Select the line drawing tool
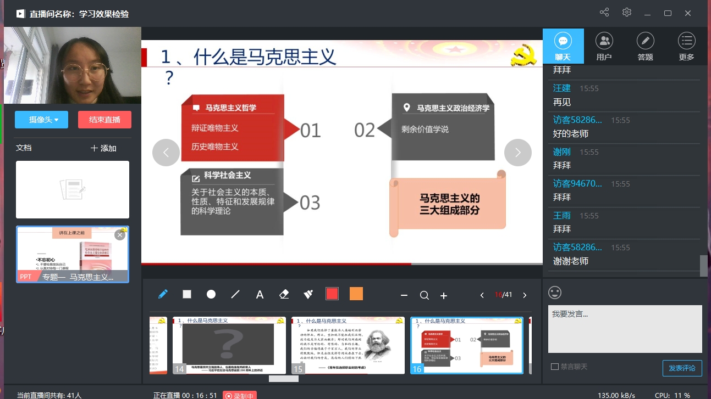The height and width of the screenshot is (399, 711). [x=235, y=294]
